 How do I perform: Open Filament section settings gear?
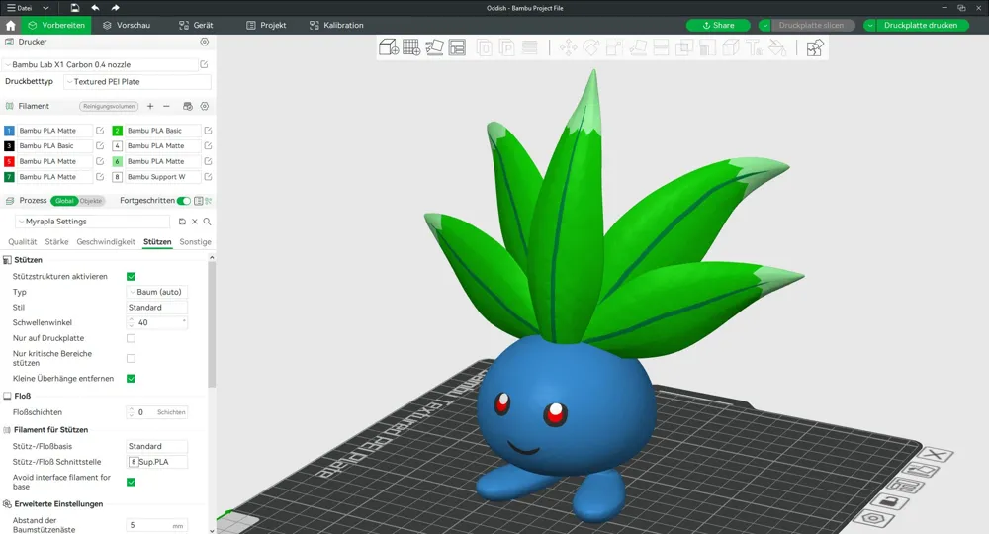205,106
